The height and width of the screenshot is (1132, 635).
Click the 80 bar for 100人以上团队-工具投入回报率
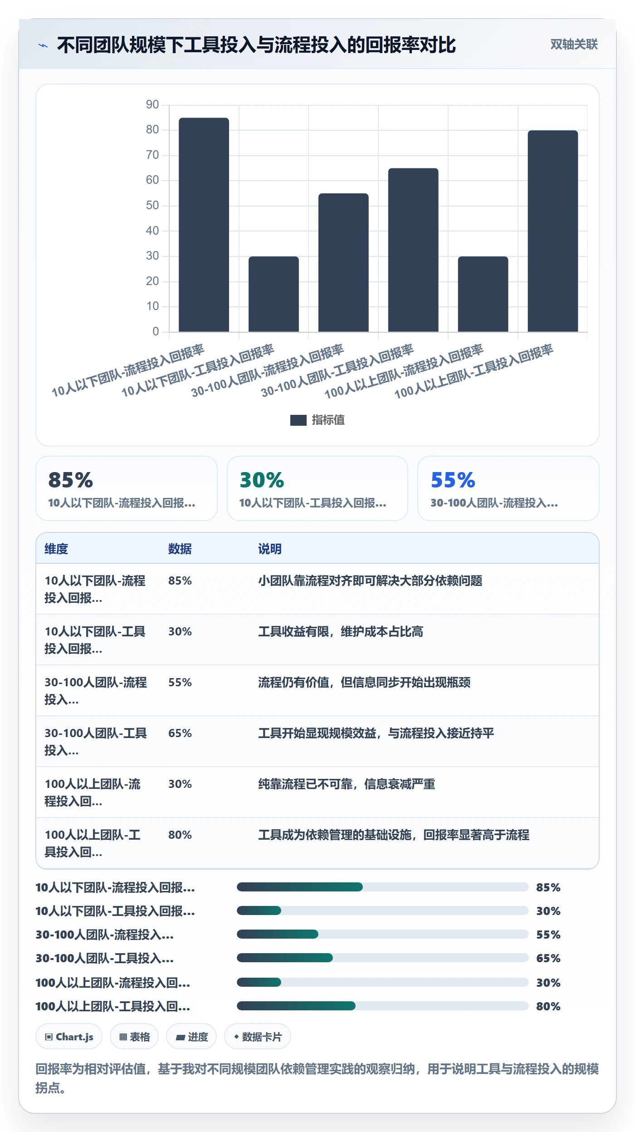tap(553, 231)
